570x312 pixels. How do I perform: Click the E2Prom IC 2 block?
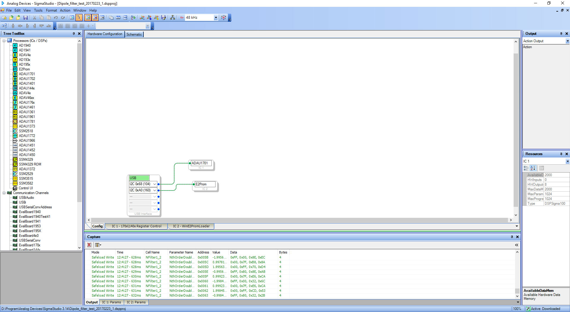coord(205,186)
